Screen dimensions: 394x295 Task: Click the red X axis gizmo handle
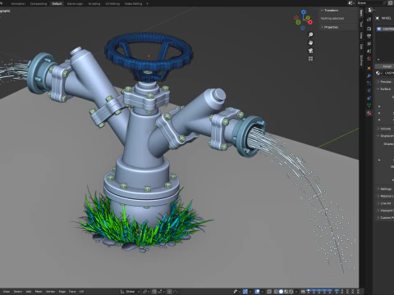pos(310,22)
